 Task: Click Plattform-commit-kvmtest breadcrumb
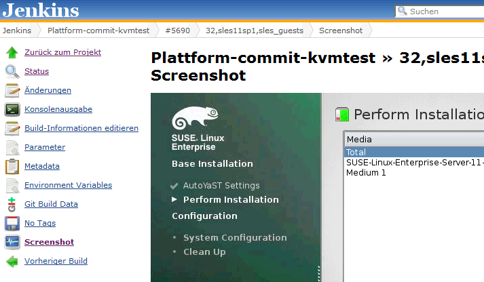pyautogui.click(x=98, y=31)
